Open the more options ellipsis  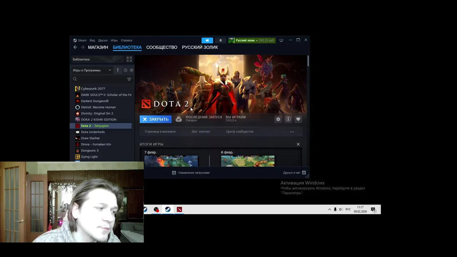tap(292, 132)
